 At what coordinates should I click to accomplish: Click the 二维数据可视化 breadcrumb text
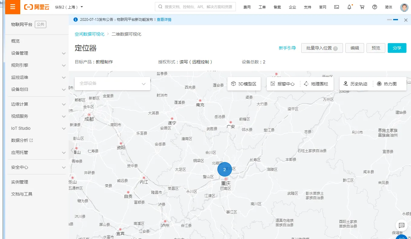(x=126, y=34)
